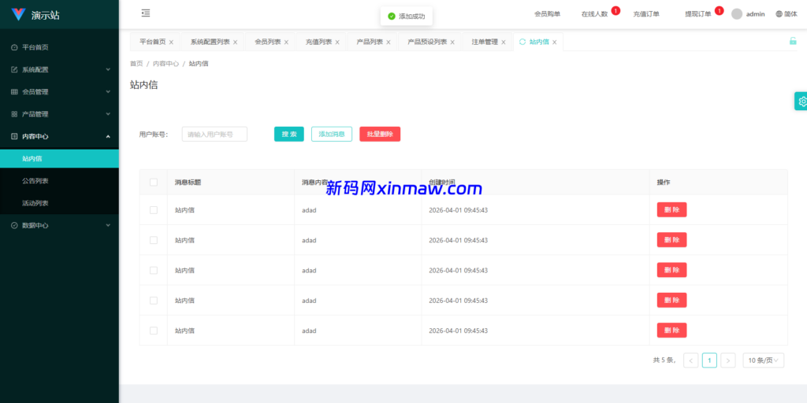Switch to the 系统配置列表 tab

(x=210, y=43)
